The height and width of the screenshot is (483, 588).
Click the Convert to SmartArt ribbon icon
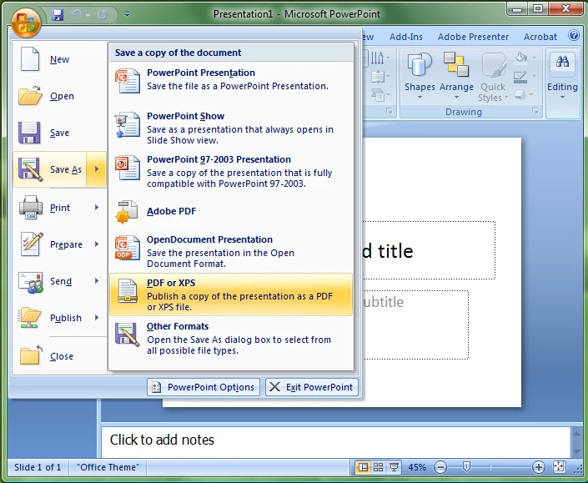[x=379, y=94]
